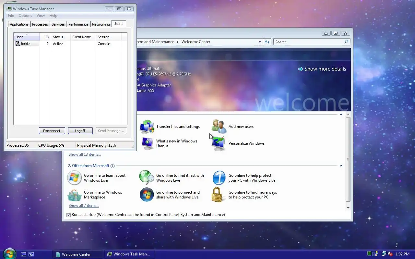The height and width of the screenshot is (259, 415).
Task: Click the Show more details link text
Action: click(325, 69)
